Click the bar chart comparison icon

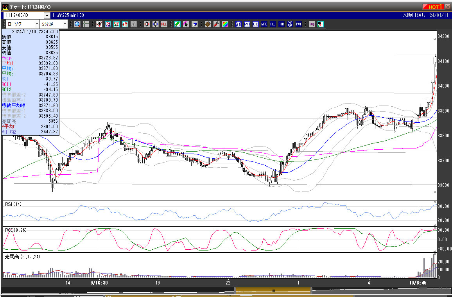click(117, 24)
